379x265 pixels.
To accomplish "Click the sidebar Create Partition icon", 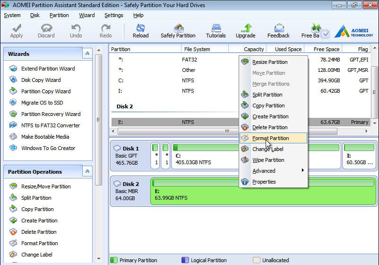I will pos(13,220).
